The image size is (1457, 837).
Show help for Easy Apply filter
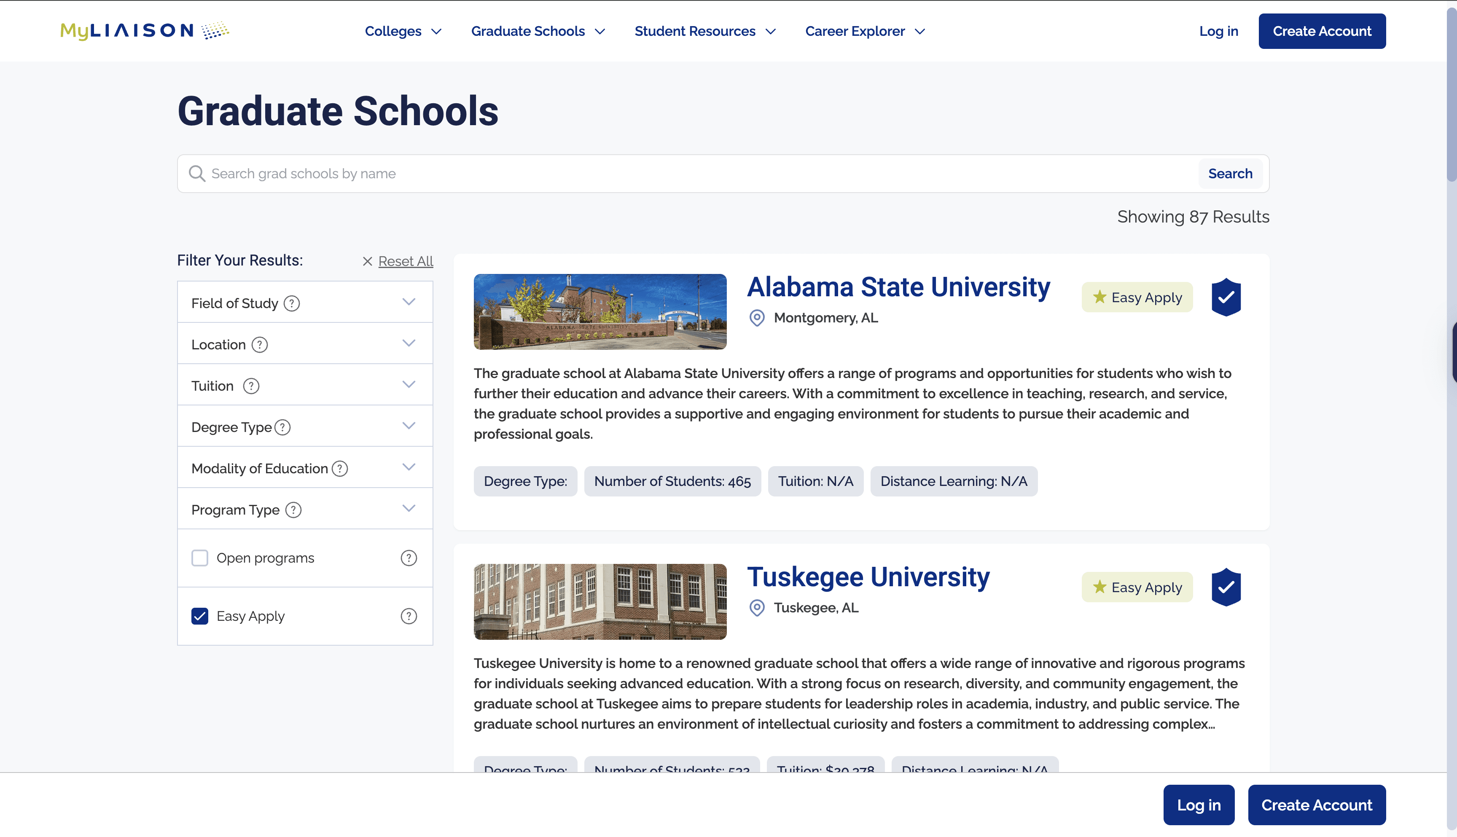[409, 616]
